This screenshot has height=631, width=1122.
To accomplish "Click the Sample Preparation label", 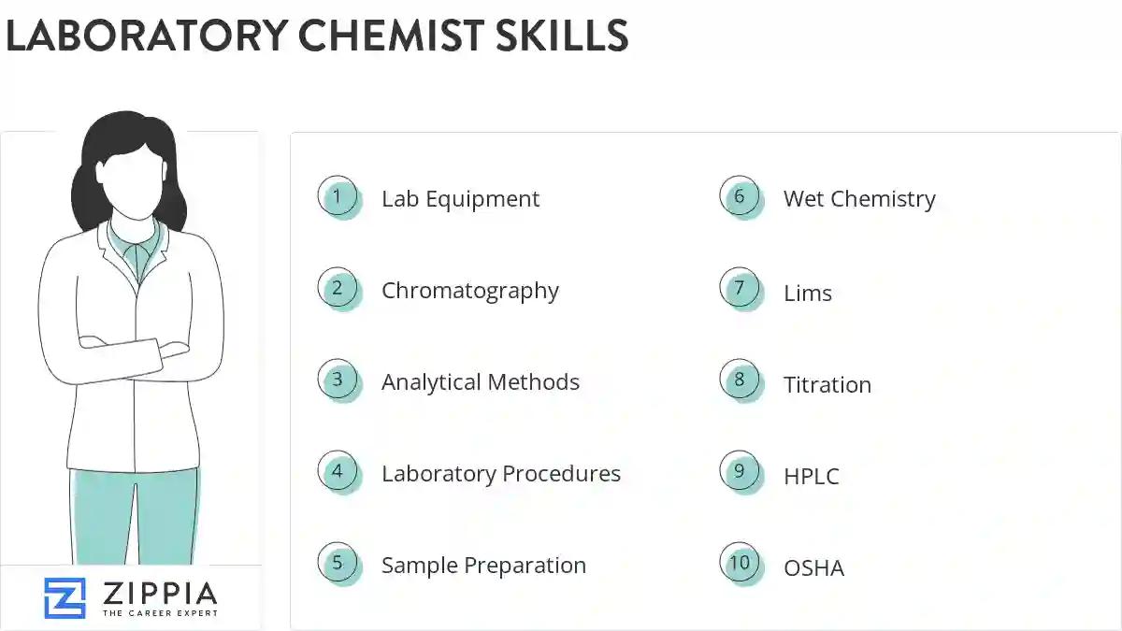I will tap(483, 566).
